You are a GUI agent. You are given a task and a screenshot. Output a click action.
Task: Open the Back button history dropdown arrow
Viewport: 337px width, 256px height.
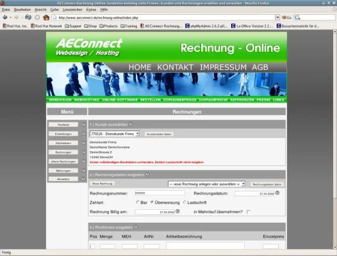click(x=10, y=18)
